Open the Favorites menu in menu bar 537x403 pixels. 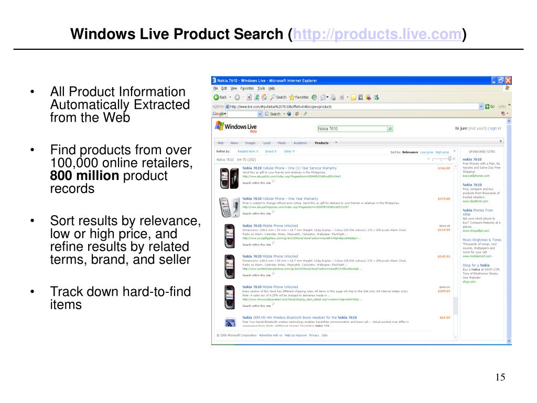pyautogui.click(x=247, y=88)
